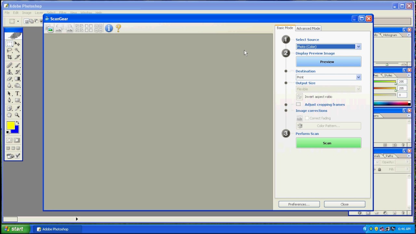Choose the Healing Brush tool
The width and height of the screenshot is (416, 234).
click(x=9, y=65)
